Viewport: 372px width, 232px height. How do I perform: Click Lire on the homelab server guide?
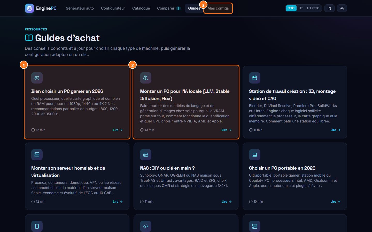(x=118, y=202)
